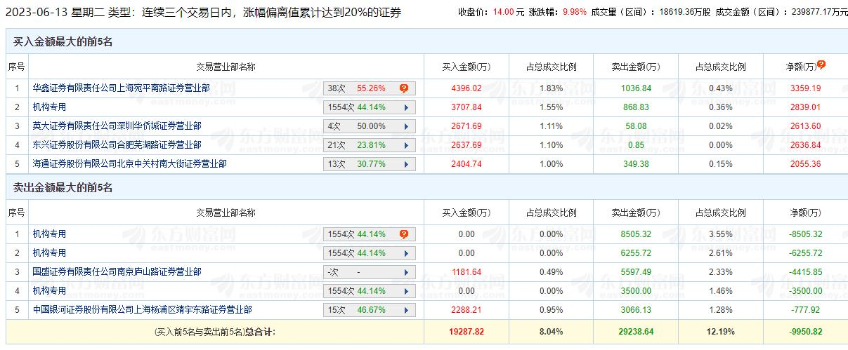The image size is (848, 350).
Task: Expand 机构专用 1554次 stats in buy list
Action: point(406,108)
